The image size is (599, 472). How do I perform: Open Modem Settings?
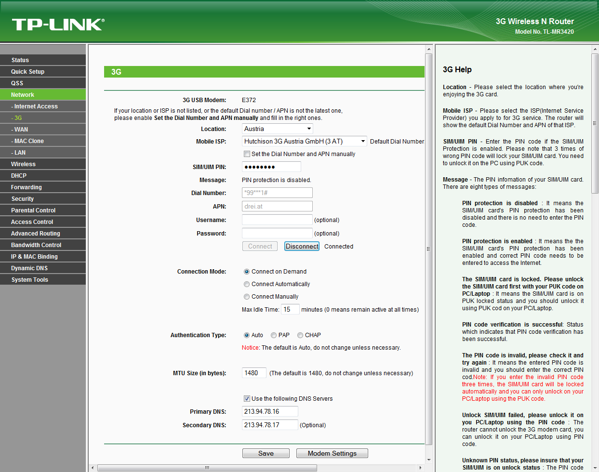pos(332,453)
